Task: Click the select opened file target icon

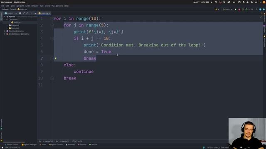Action: (x=20, y=13)
